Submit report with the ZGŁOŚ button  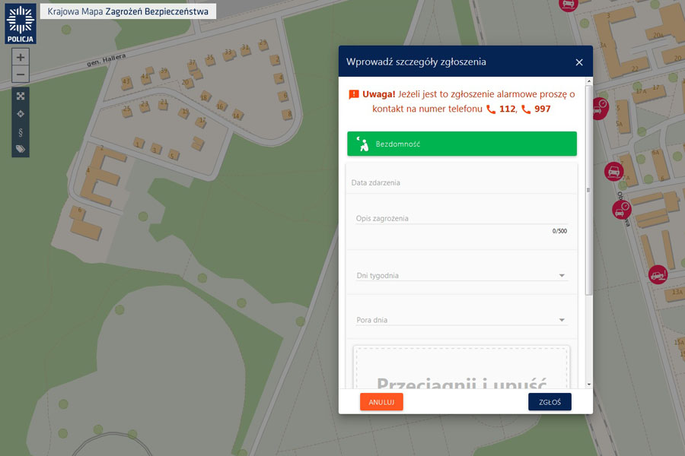pos(550,402)
